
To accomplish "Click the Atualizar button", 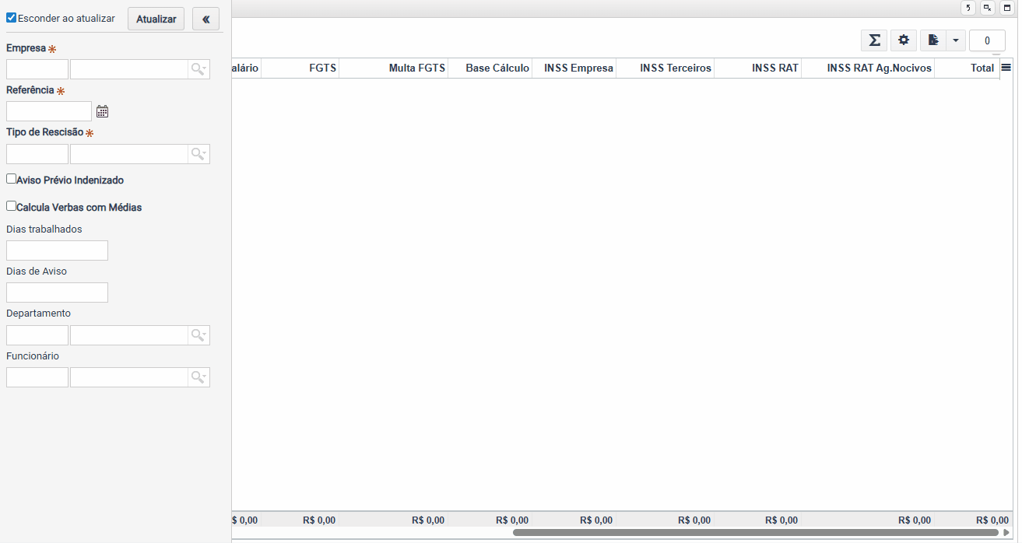I will [156, 19].
